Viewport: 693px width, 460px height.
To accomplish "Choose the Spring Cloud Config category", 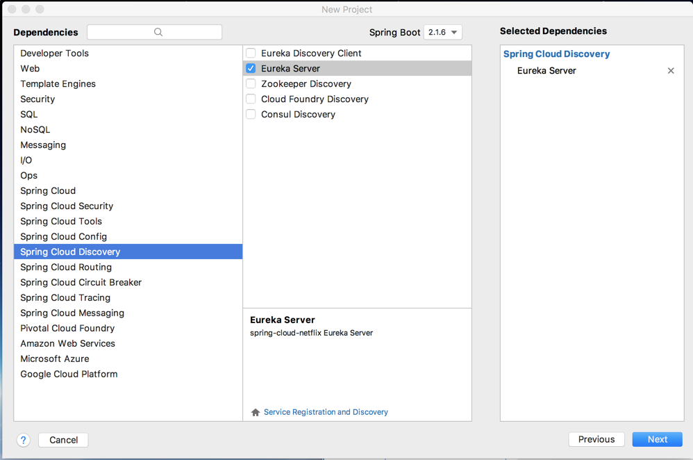I will 128,237.
